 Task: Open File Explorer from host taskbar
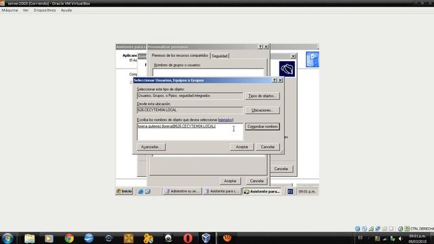(x=29, y=238)
